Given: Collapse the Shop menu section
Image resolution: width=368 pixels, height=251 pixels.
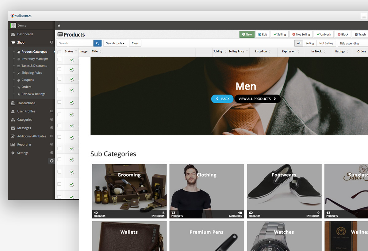Looking at the screenshot, I should pos(52,42).
